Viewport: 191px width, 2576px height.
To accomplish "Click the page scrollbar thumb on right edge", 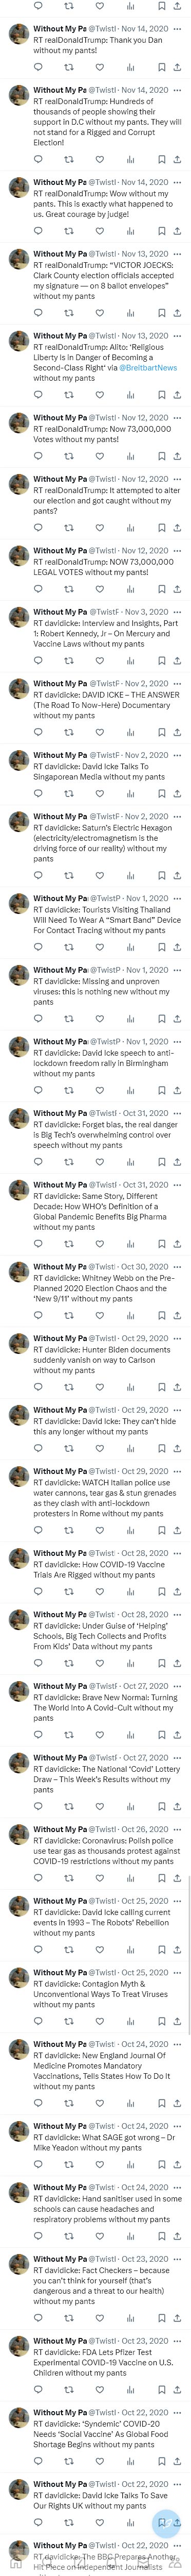I will (x=189, y=1950).
